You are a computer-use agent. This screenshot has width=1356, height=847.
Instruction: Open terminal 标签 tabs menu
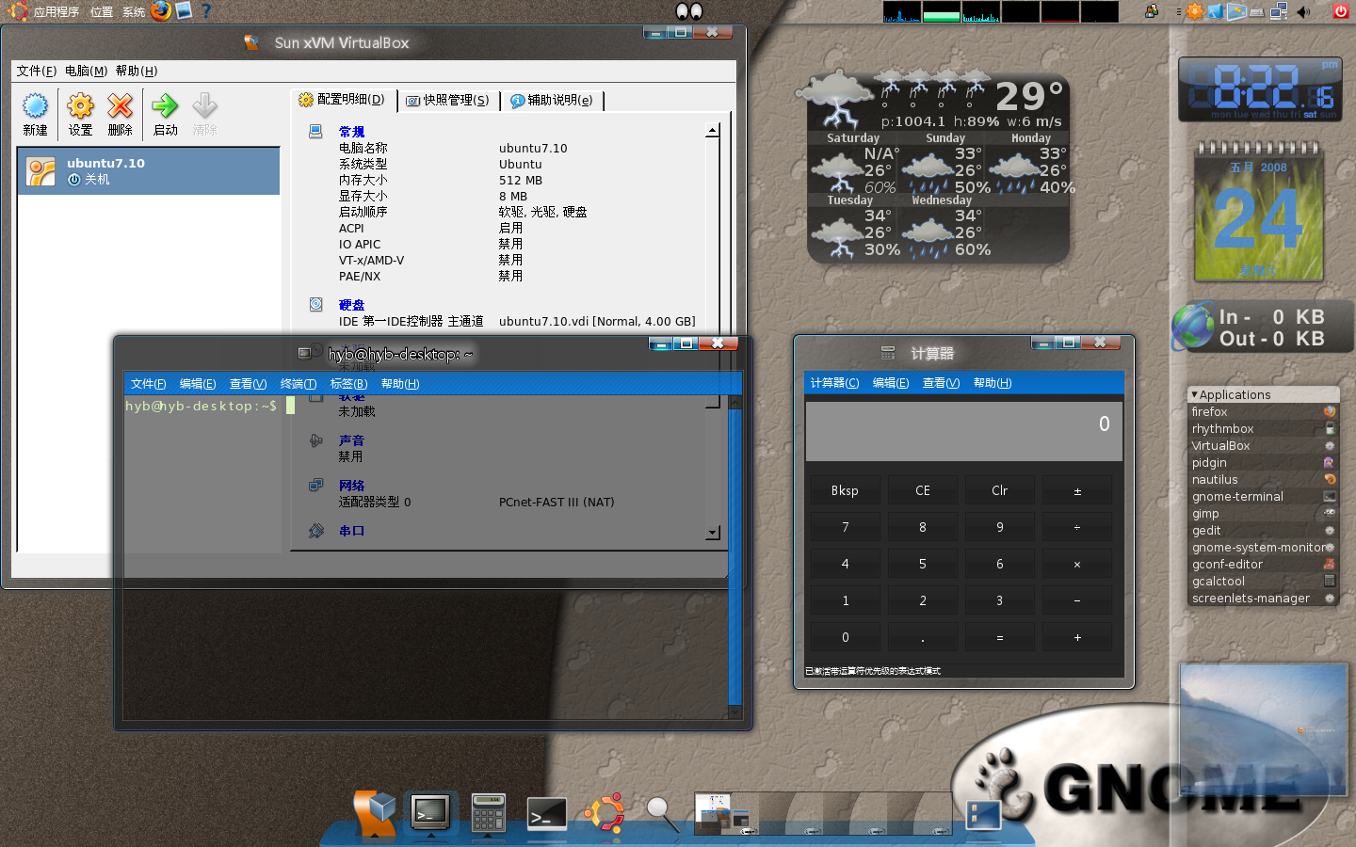348,384
